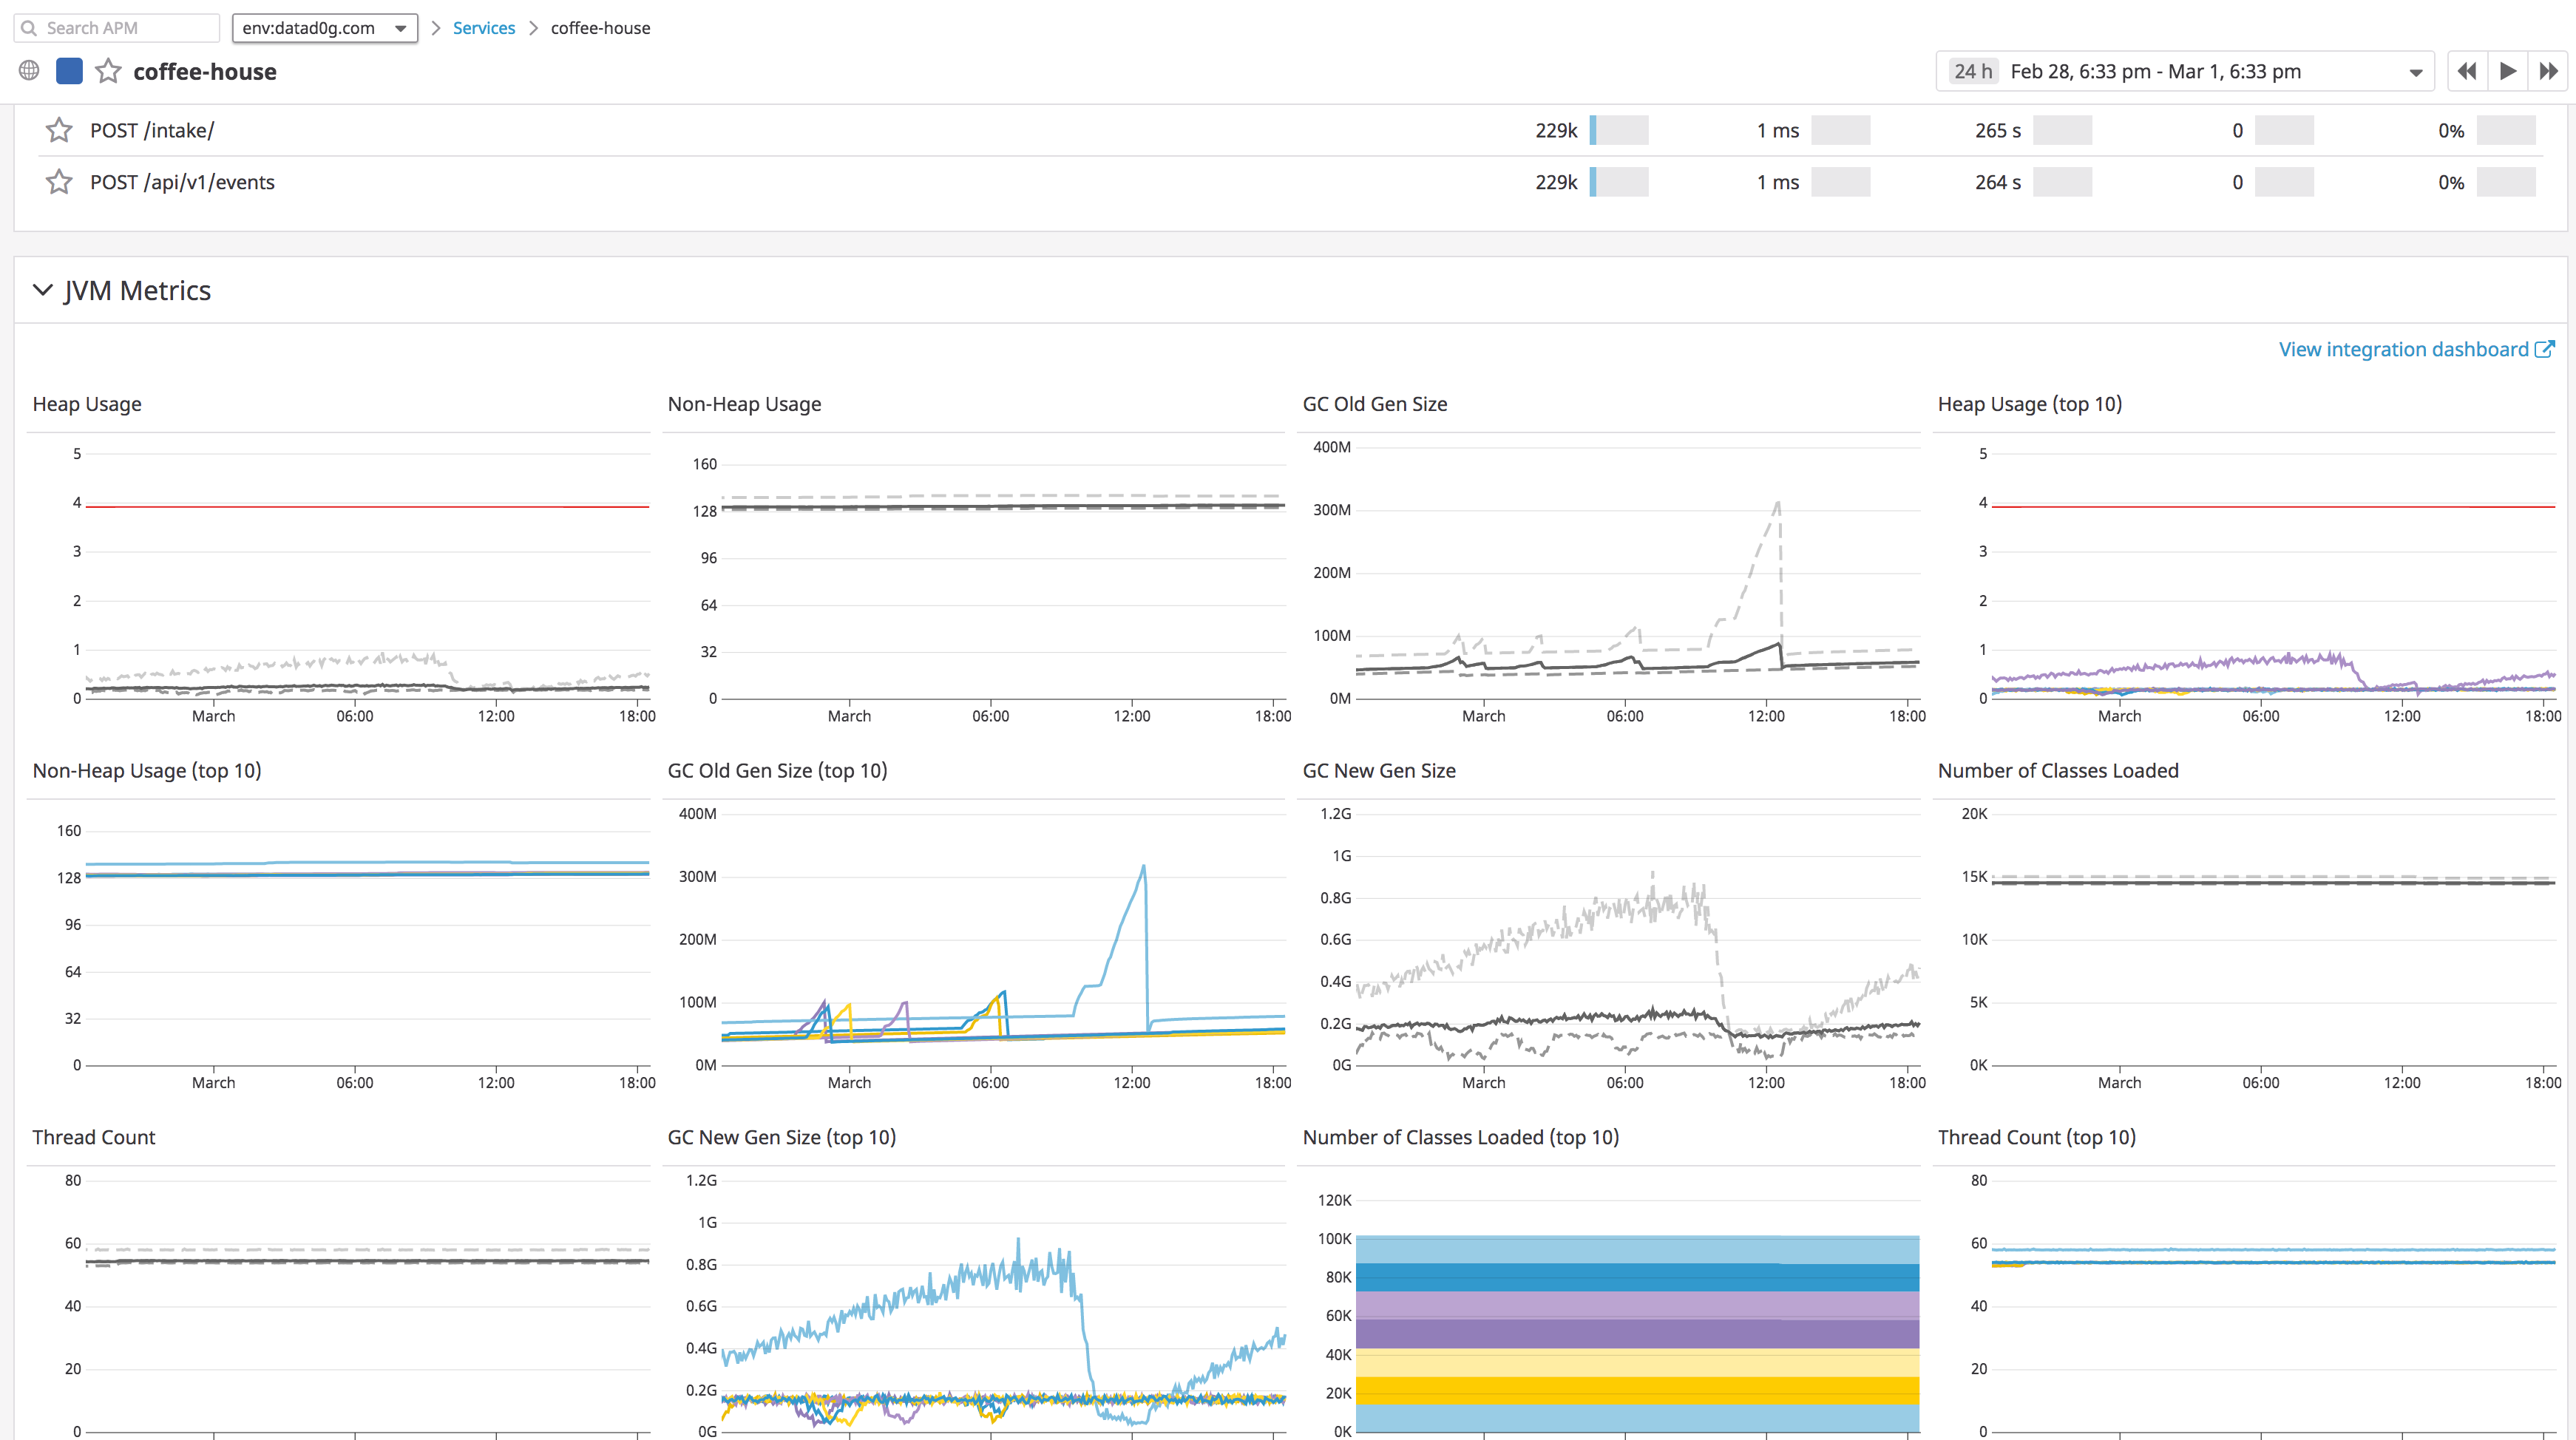Image resolution: width=2576 pixels, height=1440 pixels.
Task: Click the GC New Gen Size (top 10) title
Action: coord(782,1137)
